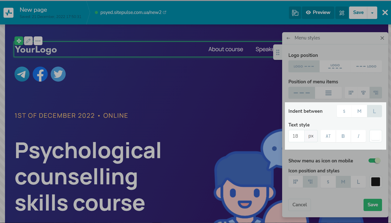Click the page styles icon beside Preview
391x223 pixels.
295,13
